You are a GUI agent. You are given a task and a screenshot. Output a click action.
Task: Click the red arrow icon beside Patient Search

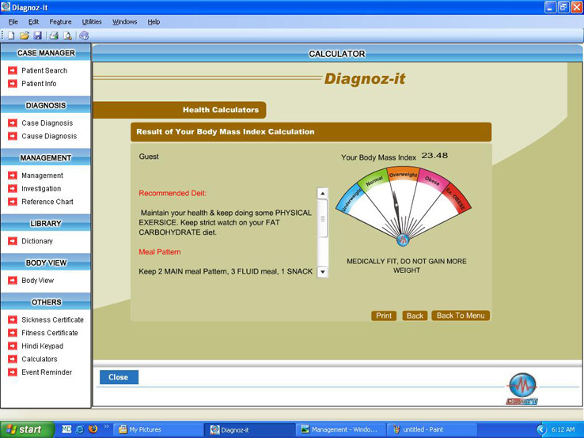pyautogui.click(x=13, y=70)
